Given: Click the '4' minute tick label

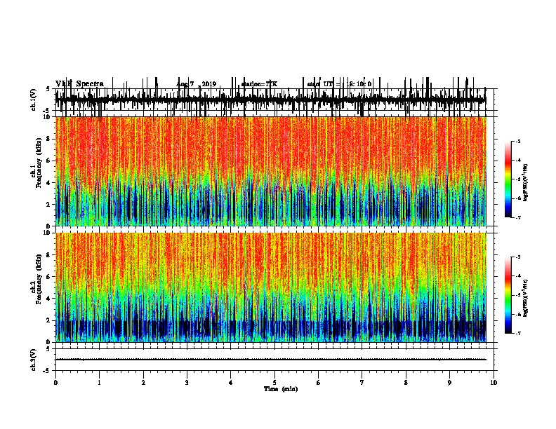Looking at the screenshot, I should pos(231,383).
